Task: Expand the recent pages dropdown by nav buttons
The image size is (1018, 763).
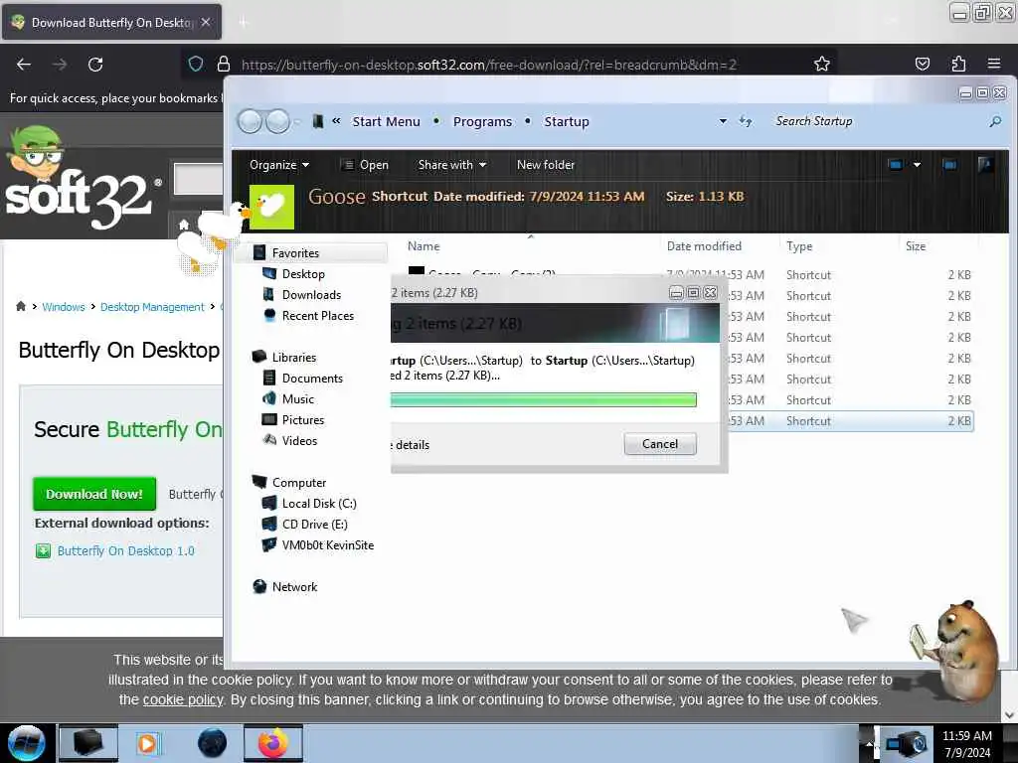Action: (297, 121)
